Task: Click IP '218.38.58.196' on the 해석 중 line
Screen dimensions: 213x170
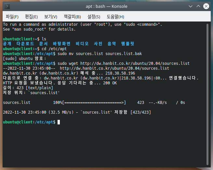Action: click(120, 73)
